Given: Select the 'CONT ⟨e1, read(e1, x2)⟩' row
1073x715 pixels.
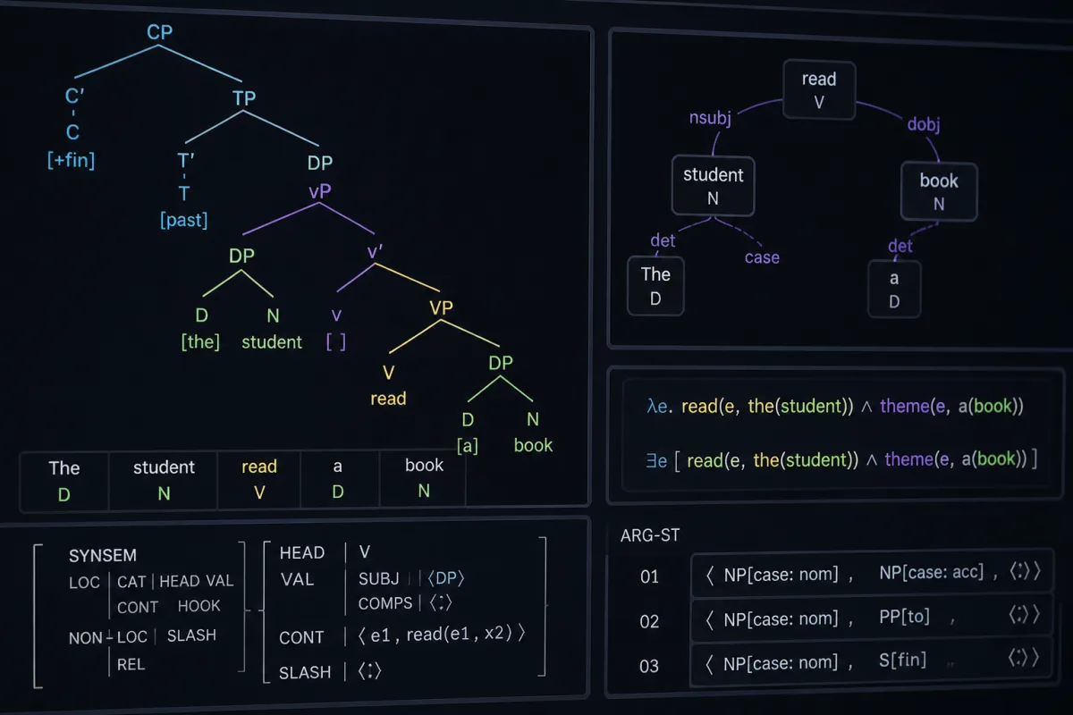Looking at the screenshot, I should [401, 636].
